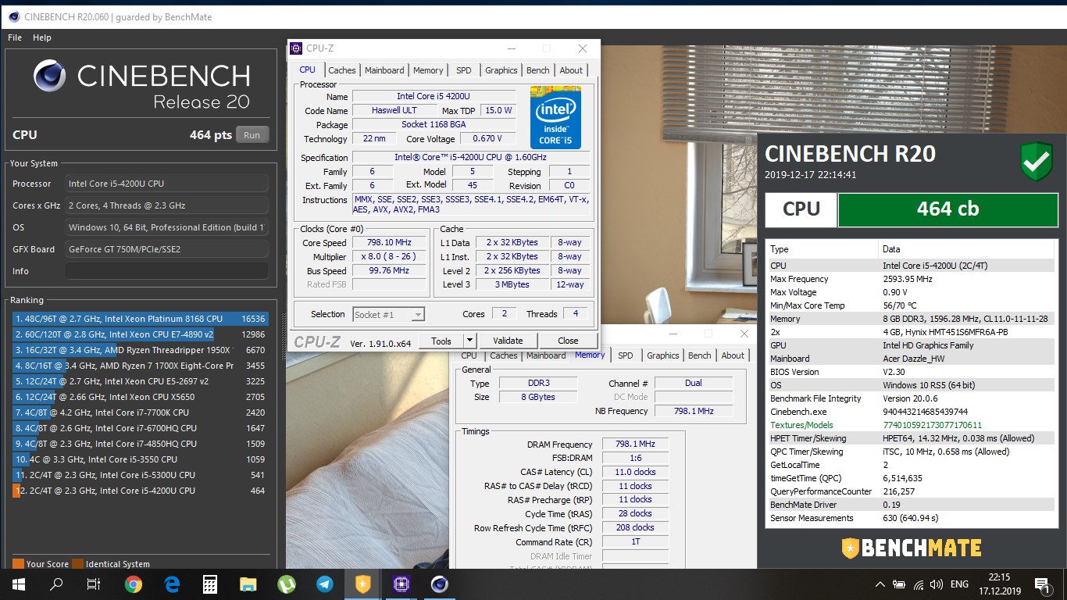Click the Intel Core i5 logo
The width and height of the screenshot is (1067, 600).
point(555,117)
